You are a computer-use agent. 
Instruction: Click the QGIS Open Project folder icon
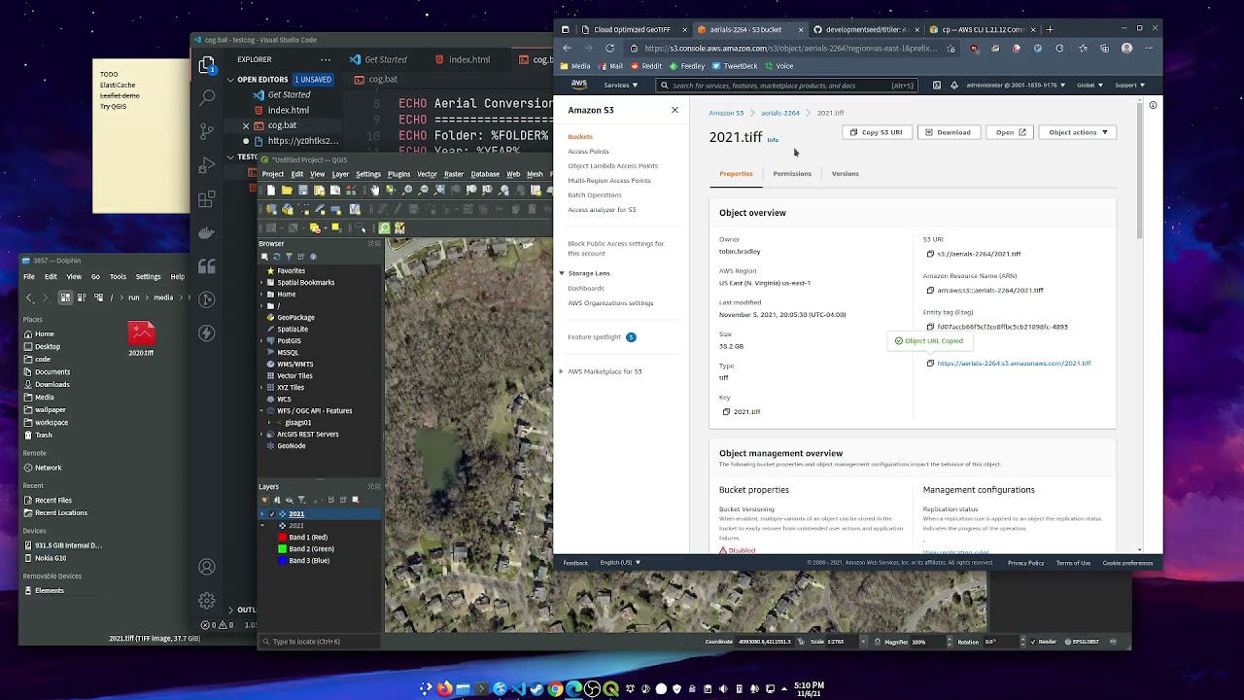pos(288,191)
